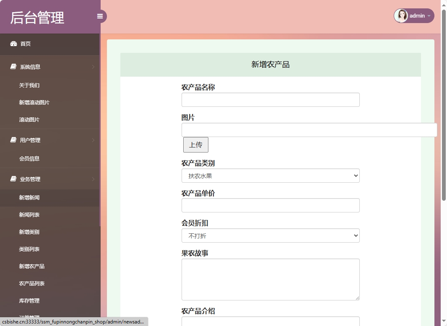Expand the 系统信息 section chevron

(94, 67)
